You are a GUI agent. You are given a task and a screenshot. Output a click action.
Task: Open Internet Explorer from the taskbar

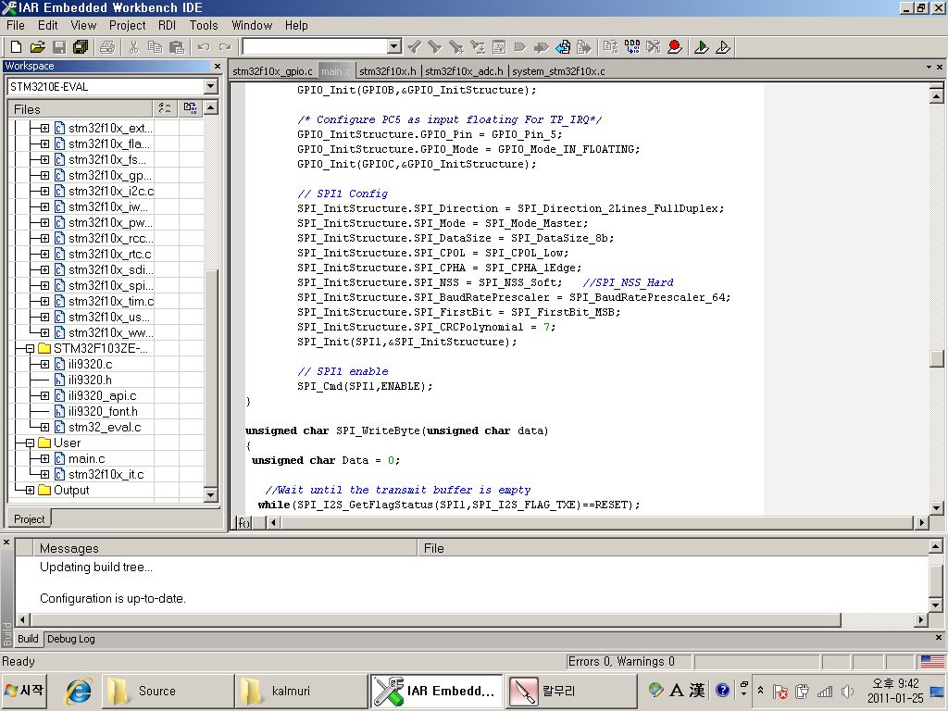click(78, 691)
